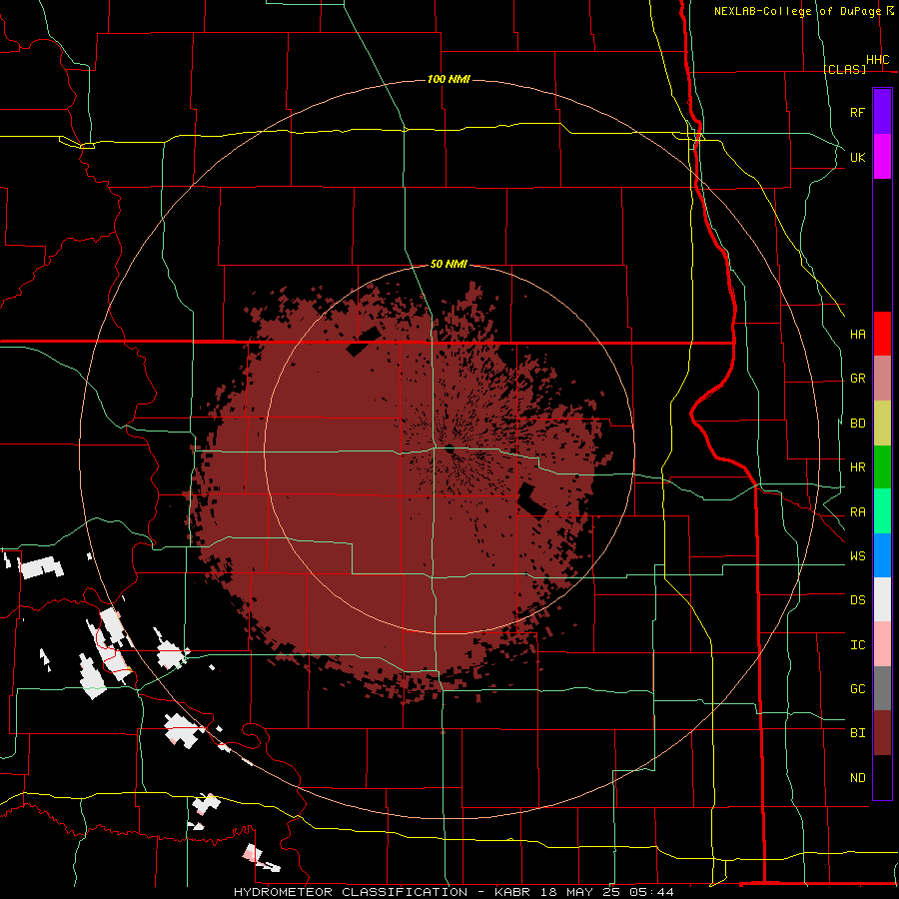The image size is (899, 899).
Task: Click the BI dark-red legend swatch
Action: click(x=882, y=733)
